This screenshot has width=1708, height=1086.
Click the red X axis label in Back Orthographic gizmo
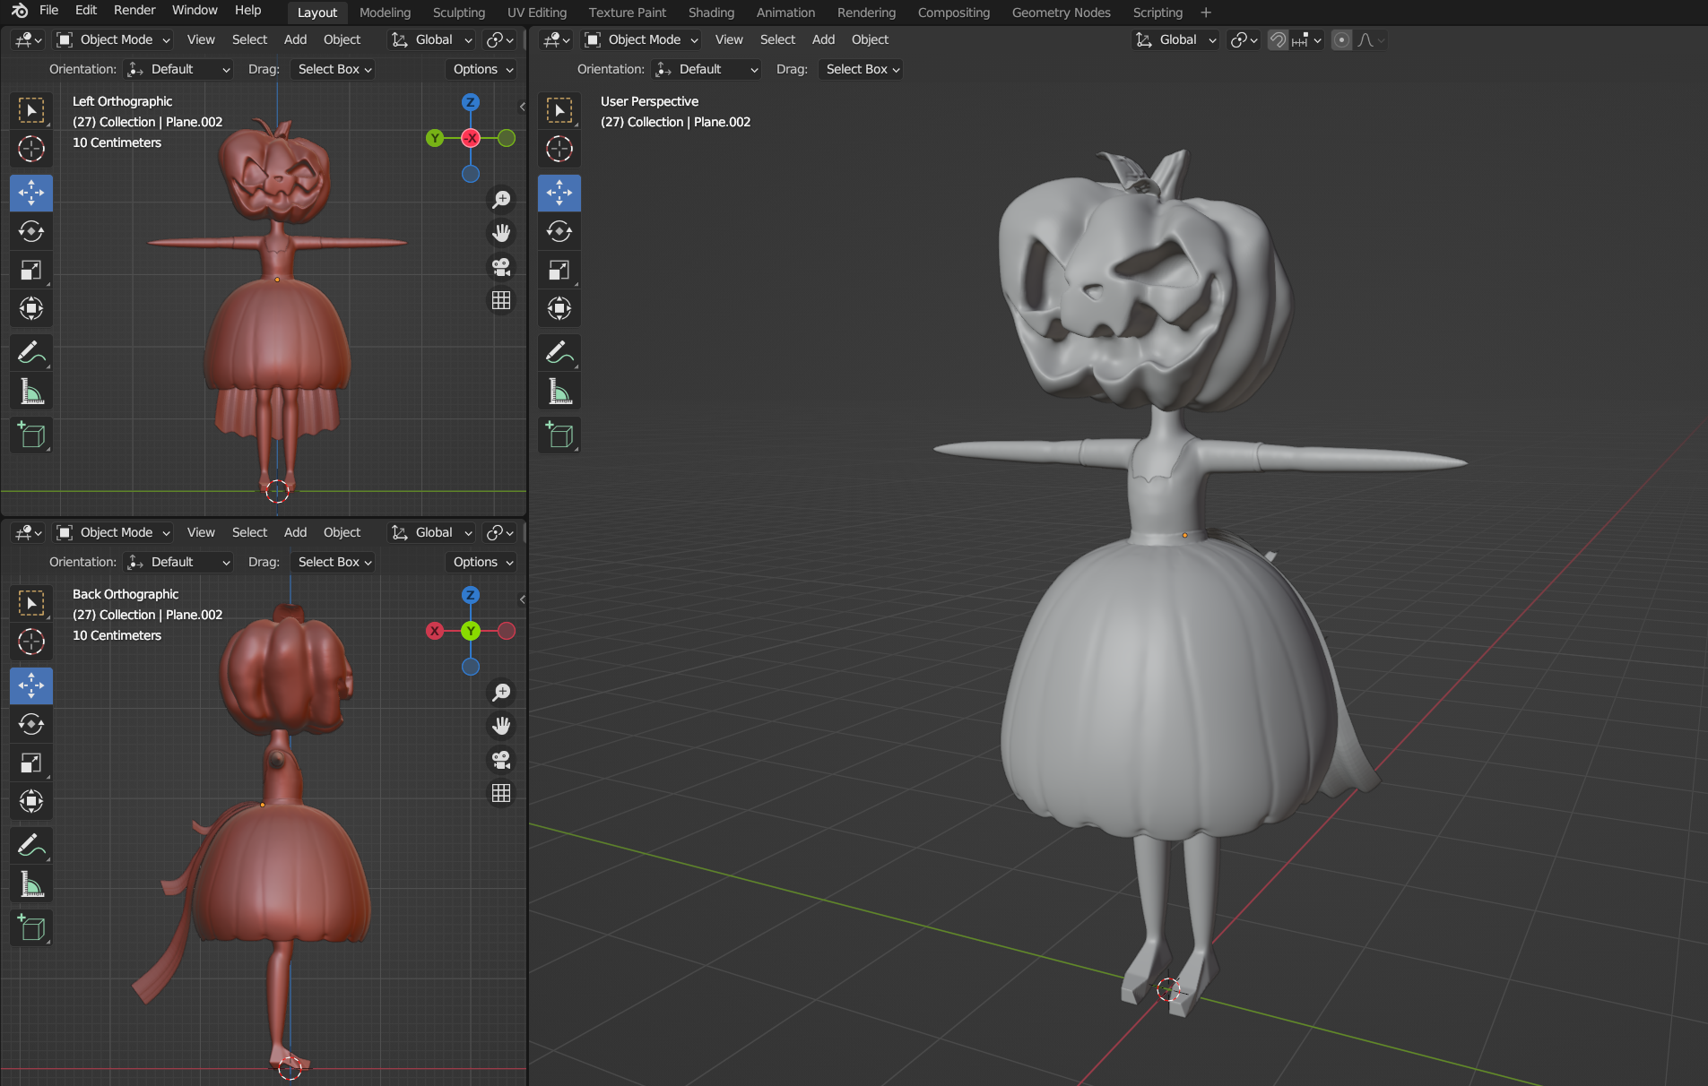pyautogui.click(x=435, y=631)
